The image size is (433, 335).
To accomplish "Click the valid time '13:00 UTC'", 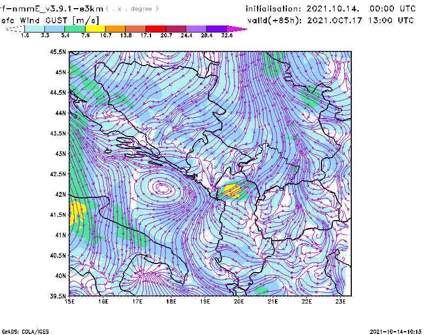I will click(391, 21).
